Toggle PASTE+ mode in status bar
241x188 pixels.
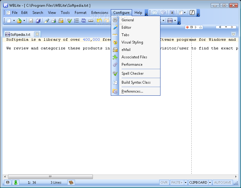click(177, 182)
